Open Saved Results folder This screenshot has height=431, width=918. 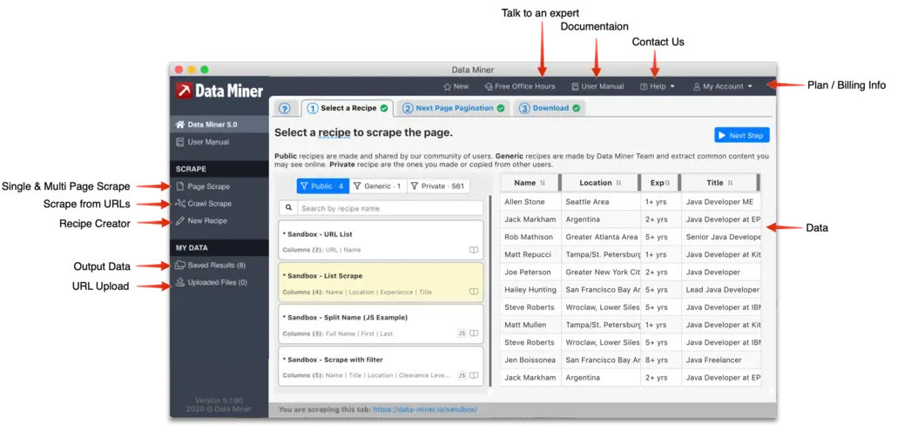click(x=210, y=266)
